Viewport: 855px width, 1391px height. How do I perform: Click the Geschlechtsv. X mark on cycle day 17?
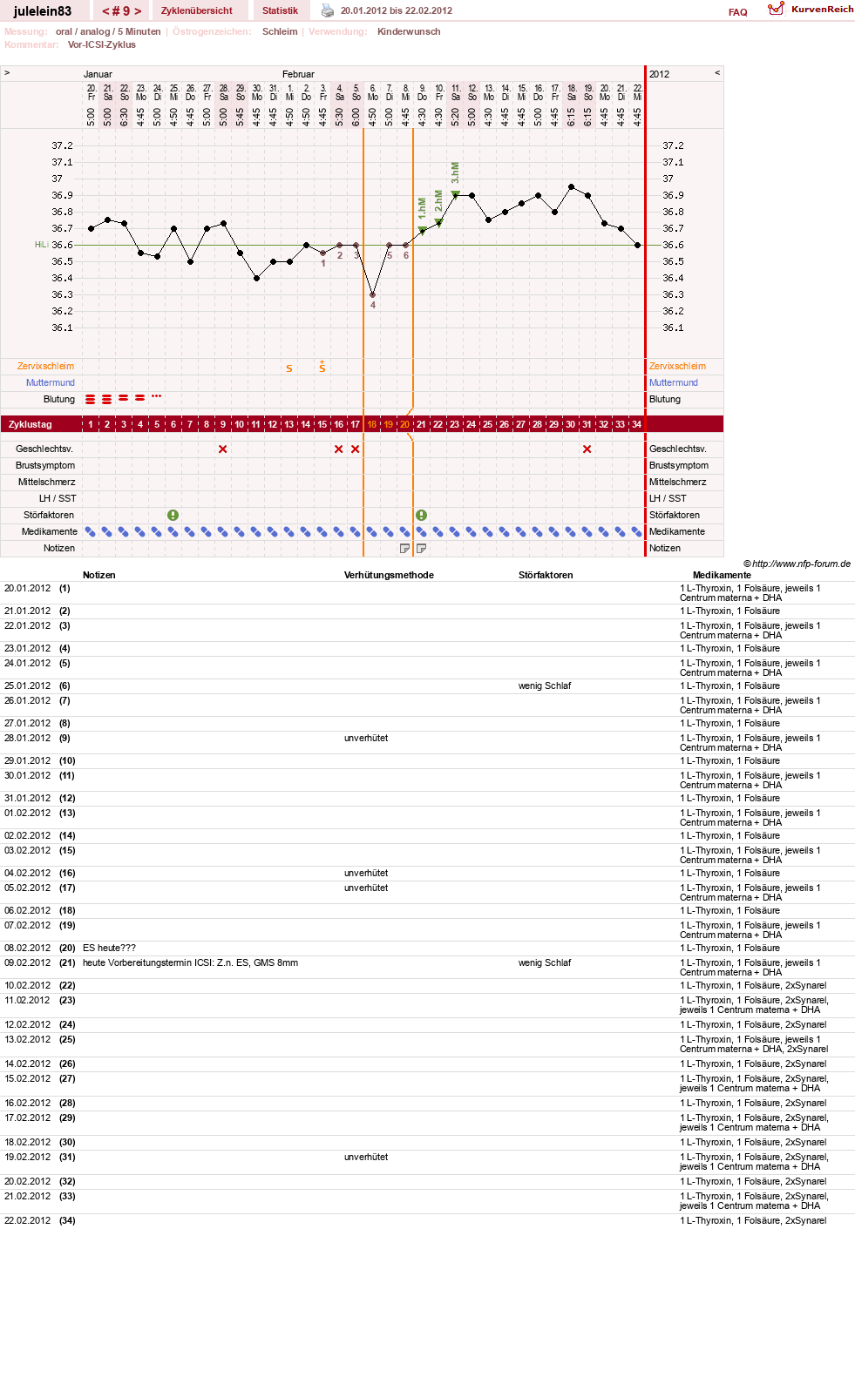click(x=356, y=449)
